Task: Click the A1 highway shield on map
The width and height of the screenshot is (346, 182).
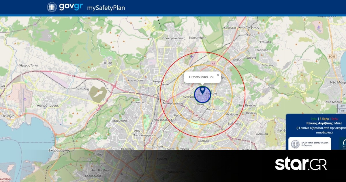Action: pos(213,63)
